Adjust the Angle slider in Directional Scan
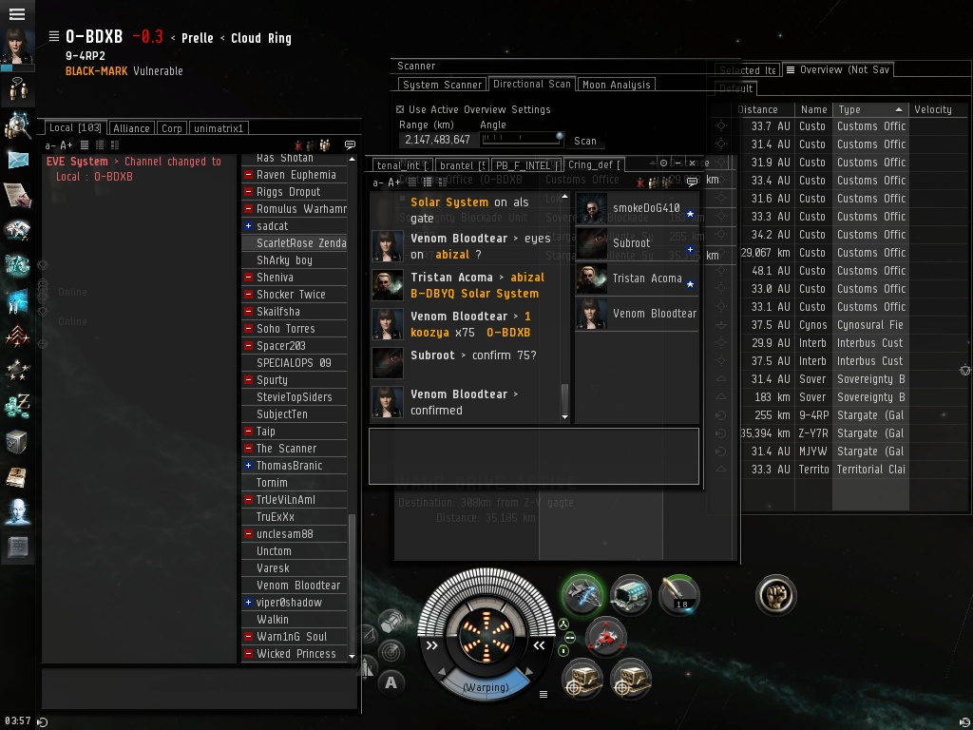This screenshot has height=730, width=973. [522, 138]
